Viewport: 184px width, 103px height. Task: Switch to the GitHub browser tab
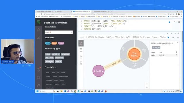pyautogui.click(x=100, y=11)
